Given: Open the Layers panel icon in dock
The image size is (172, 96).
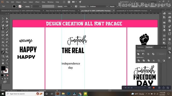Looking at the screenshot, I should (x=170, y=39).
